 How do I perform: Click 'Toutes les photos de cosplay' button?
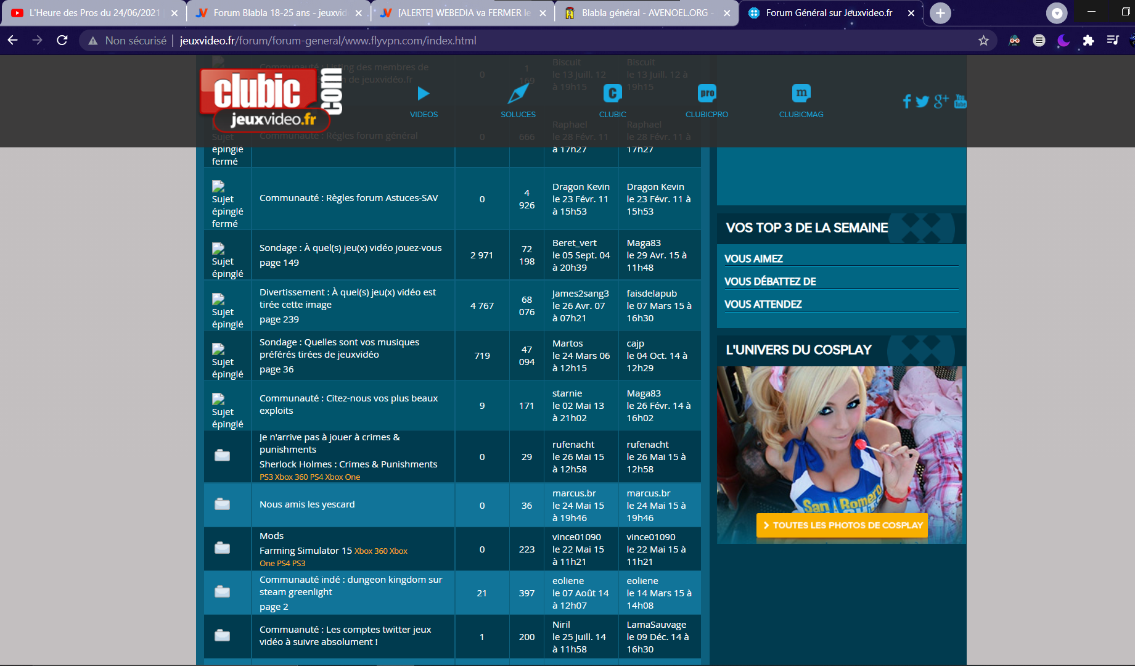pyautogui.click(x=842, y=525)
